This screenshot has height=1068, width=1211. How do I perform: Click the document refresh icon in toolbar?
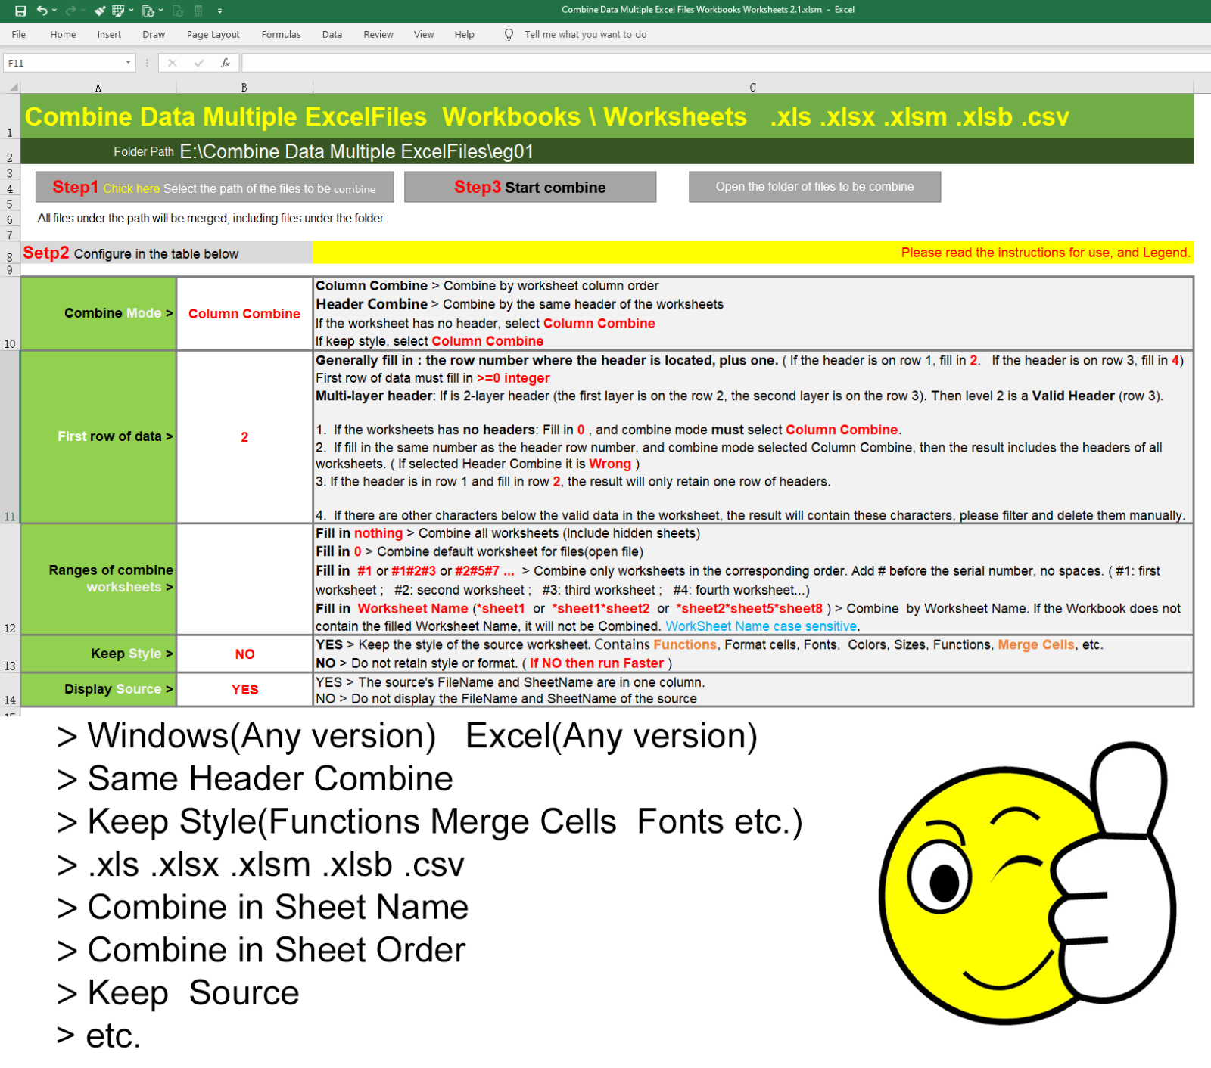point(148,11)
